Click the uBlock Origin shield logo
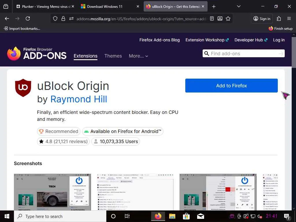 pos(23,88)
